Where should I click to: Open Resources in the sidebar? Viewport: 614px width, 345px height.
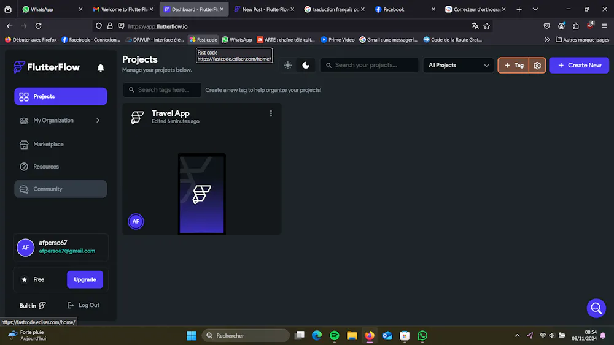click(x=61, y=167)
